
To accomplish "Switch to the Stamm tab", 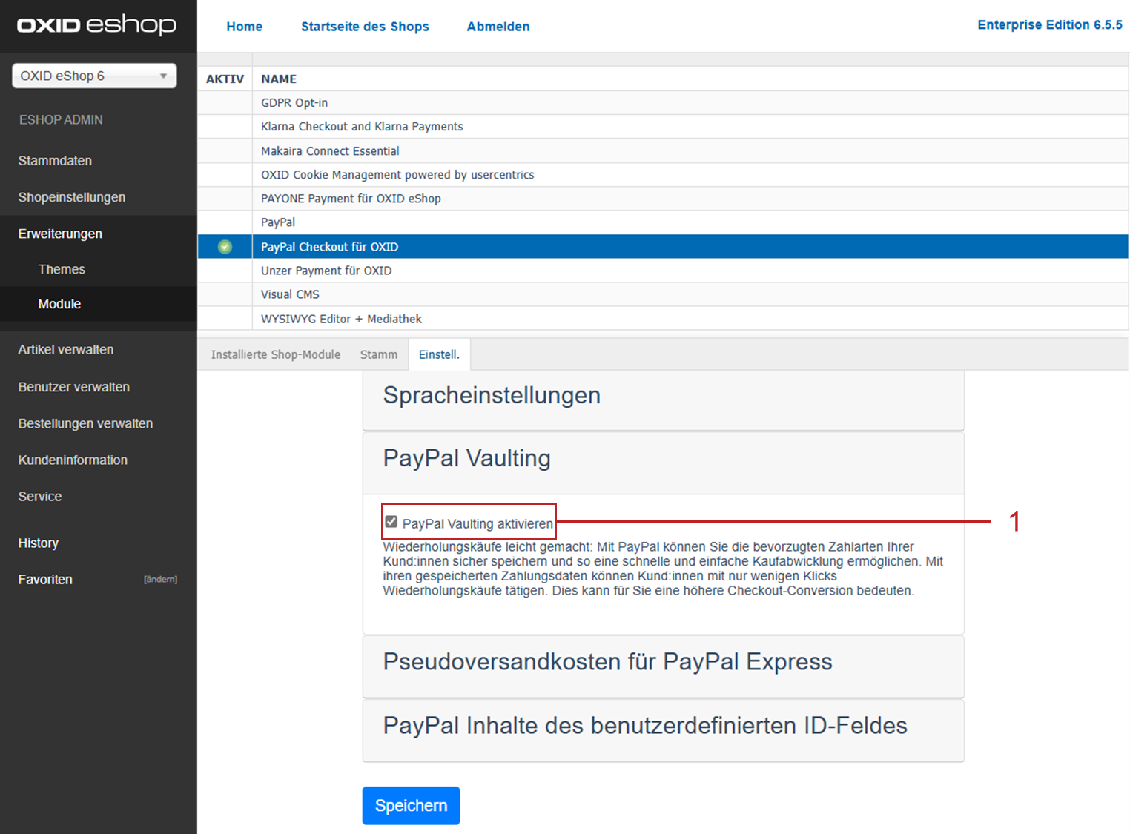I will point(378,354).
